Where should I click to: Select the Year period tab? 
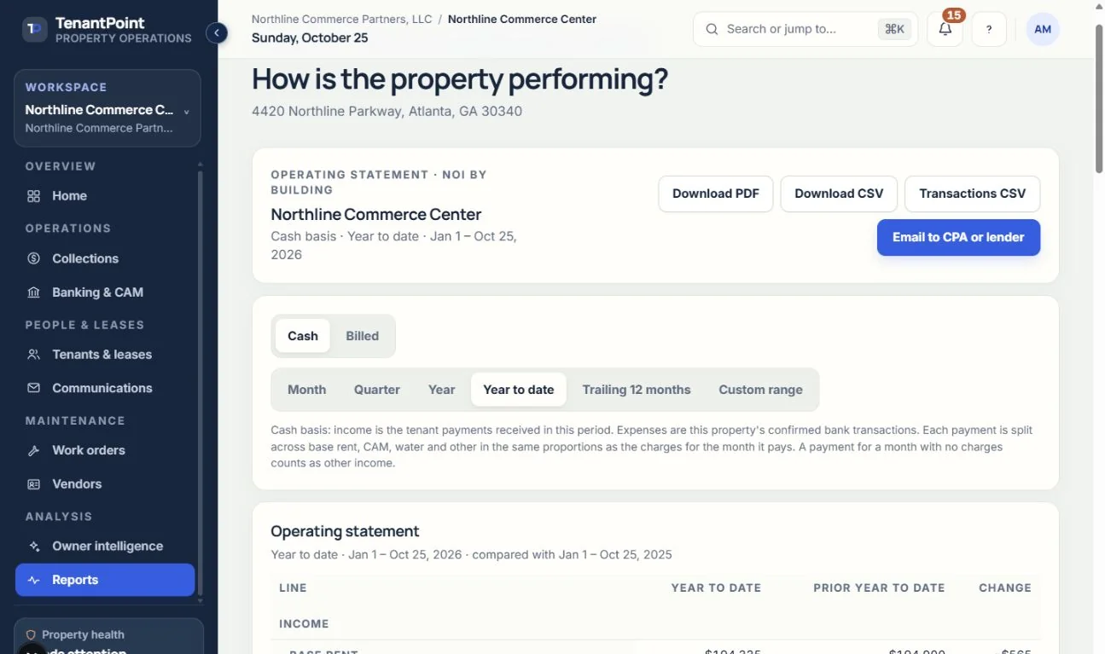point(441,390)
